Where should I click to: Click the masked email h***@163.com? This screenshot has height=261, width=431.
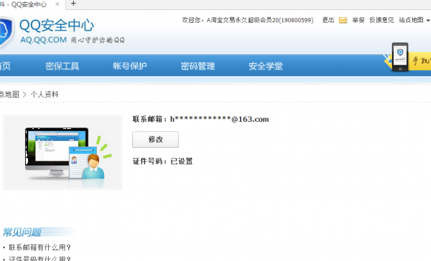click(x=219, y=119)
